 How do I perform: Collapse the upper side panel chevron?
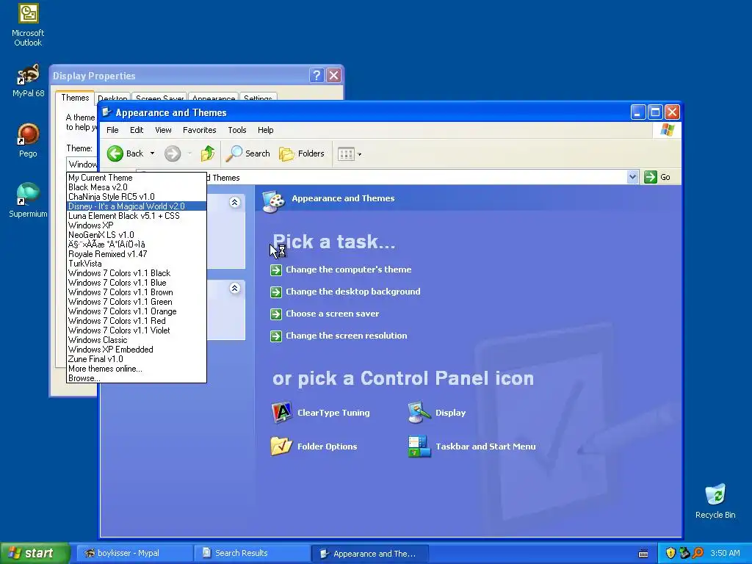pos(234,203)
